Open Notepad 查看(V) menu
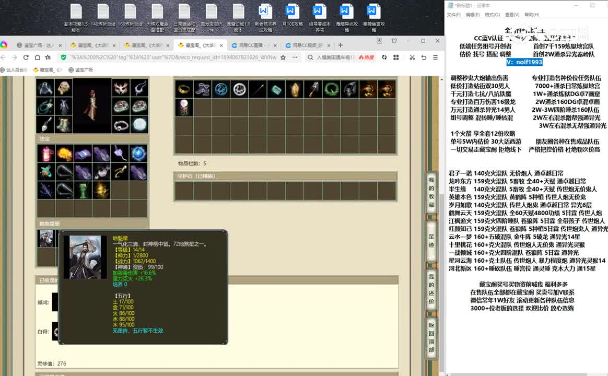This screenshot has width=608, height=376. (x=512, y=15)
